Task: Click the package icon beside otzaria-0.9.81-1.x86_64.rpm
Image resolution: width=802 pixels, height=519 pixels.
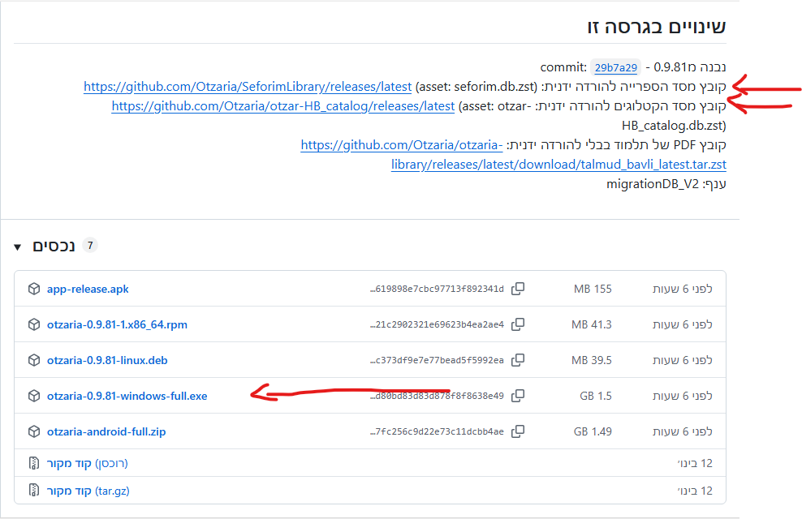Action: pos(34,324)
